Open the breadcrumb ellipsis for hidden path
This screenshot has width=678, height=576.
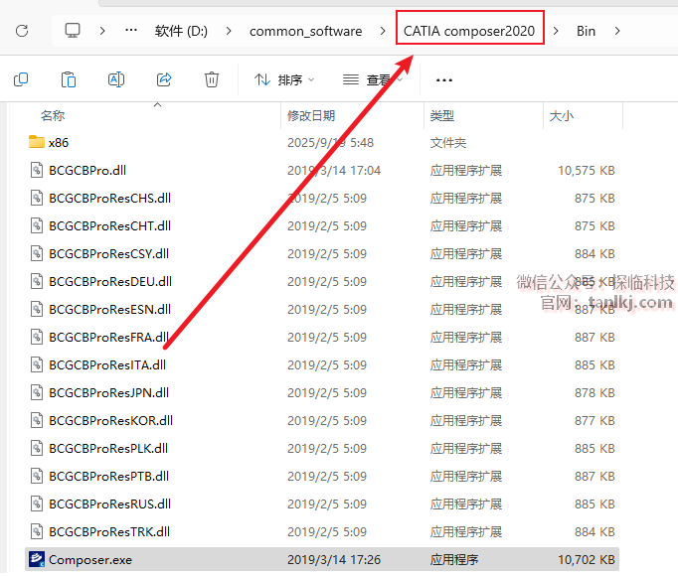coord(131,31)
